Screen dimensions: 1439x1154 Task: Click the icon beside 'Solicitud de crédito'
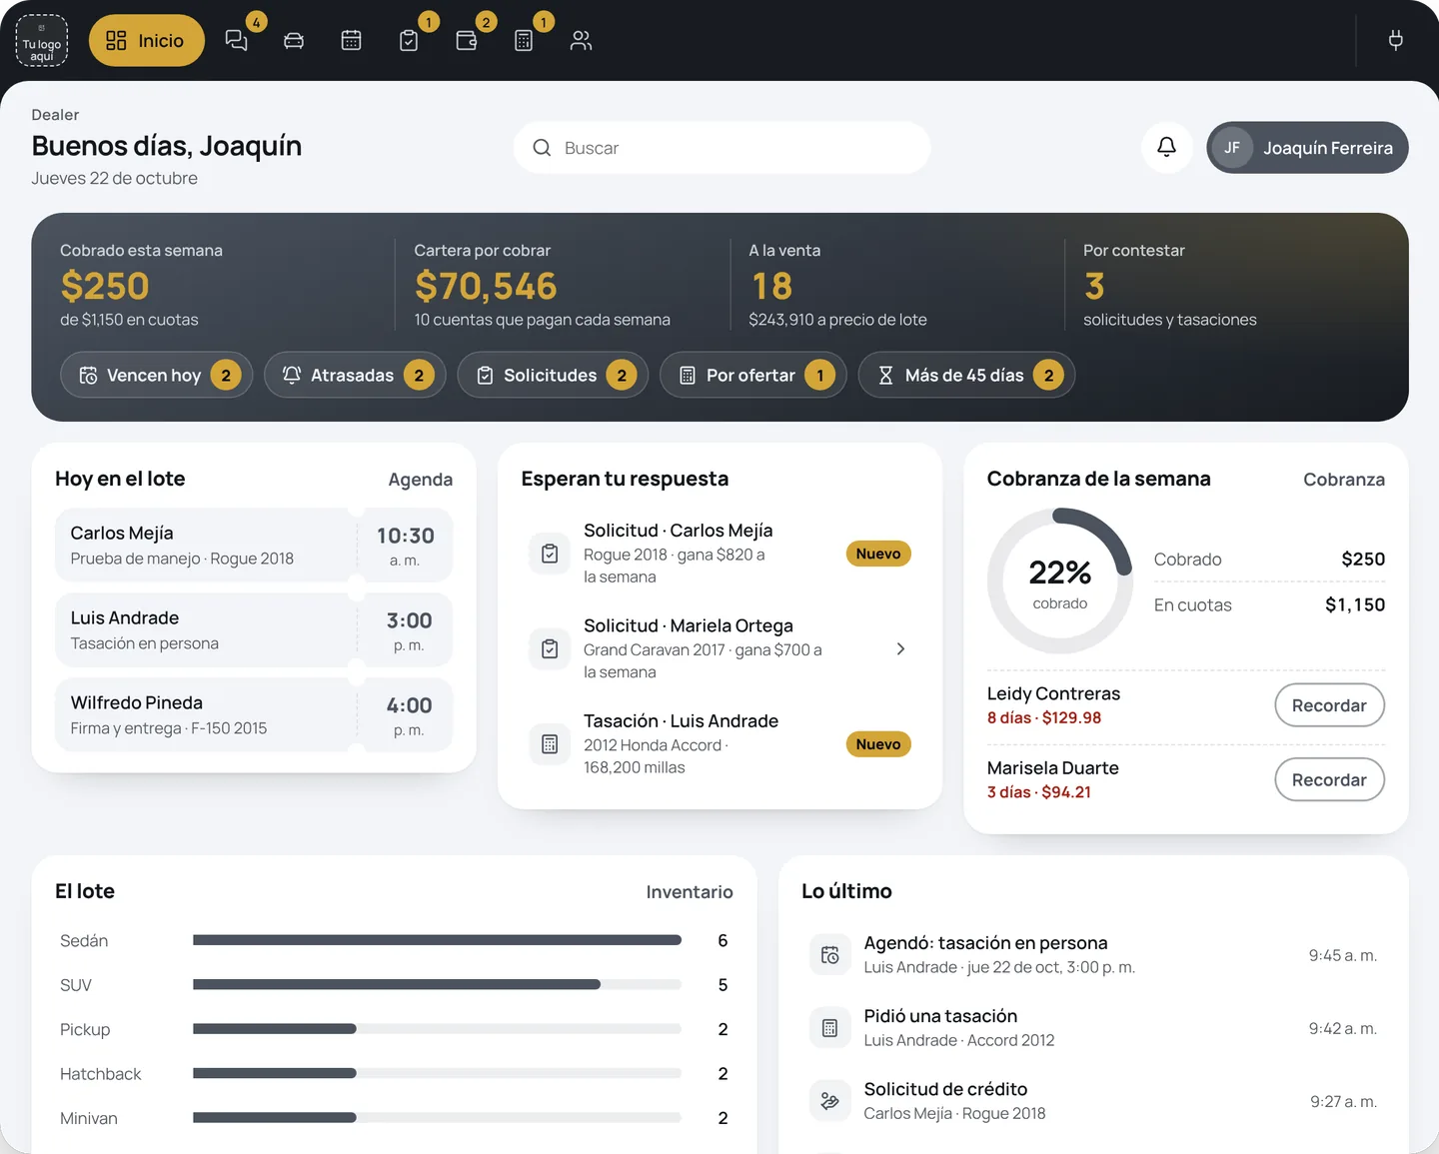coord(829,1101)
